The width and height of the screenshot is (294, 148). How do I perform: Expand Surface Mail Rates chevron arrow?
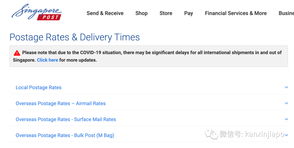point(286,119)
